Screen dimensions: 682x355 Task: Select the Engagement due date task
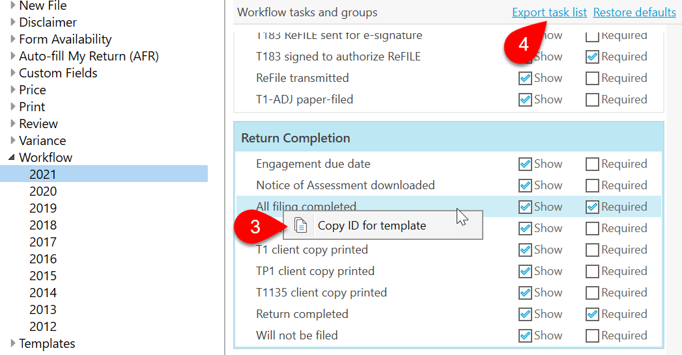[313, 164]
